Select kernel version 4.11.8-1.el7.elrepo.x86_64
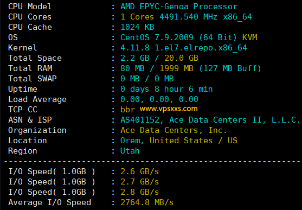Screen dimensions: 302x210 [x=184, y=48]
